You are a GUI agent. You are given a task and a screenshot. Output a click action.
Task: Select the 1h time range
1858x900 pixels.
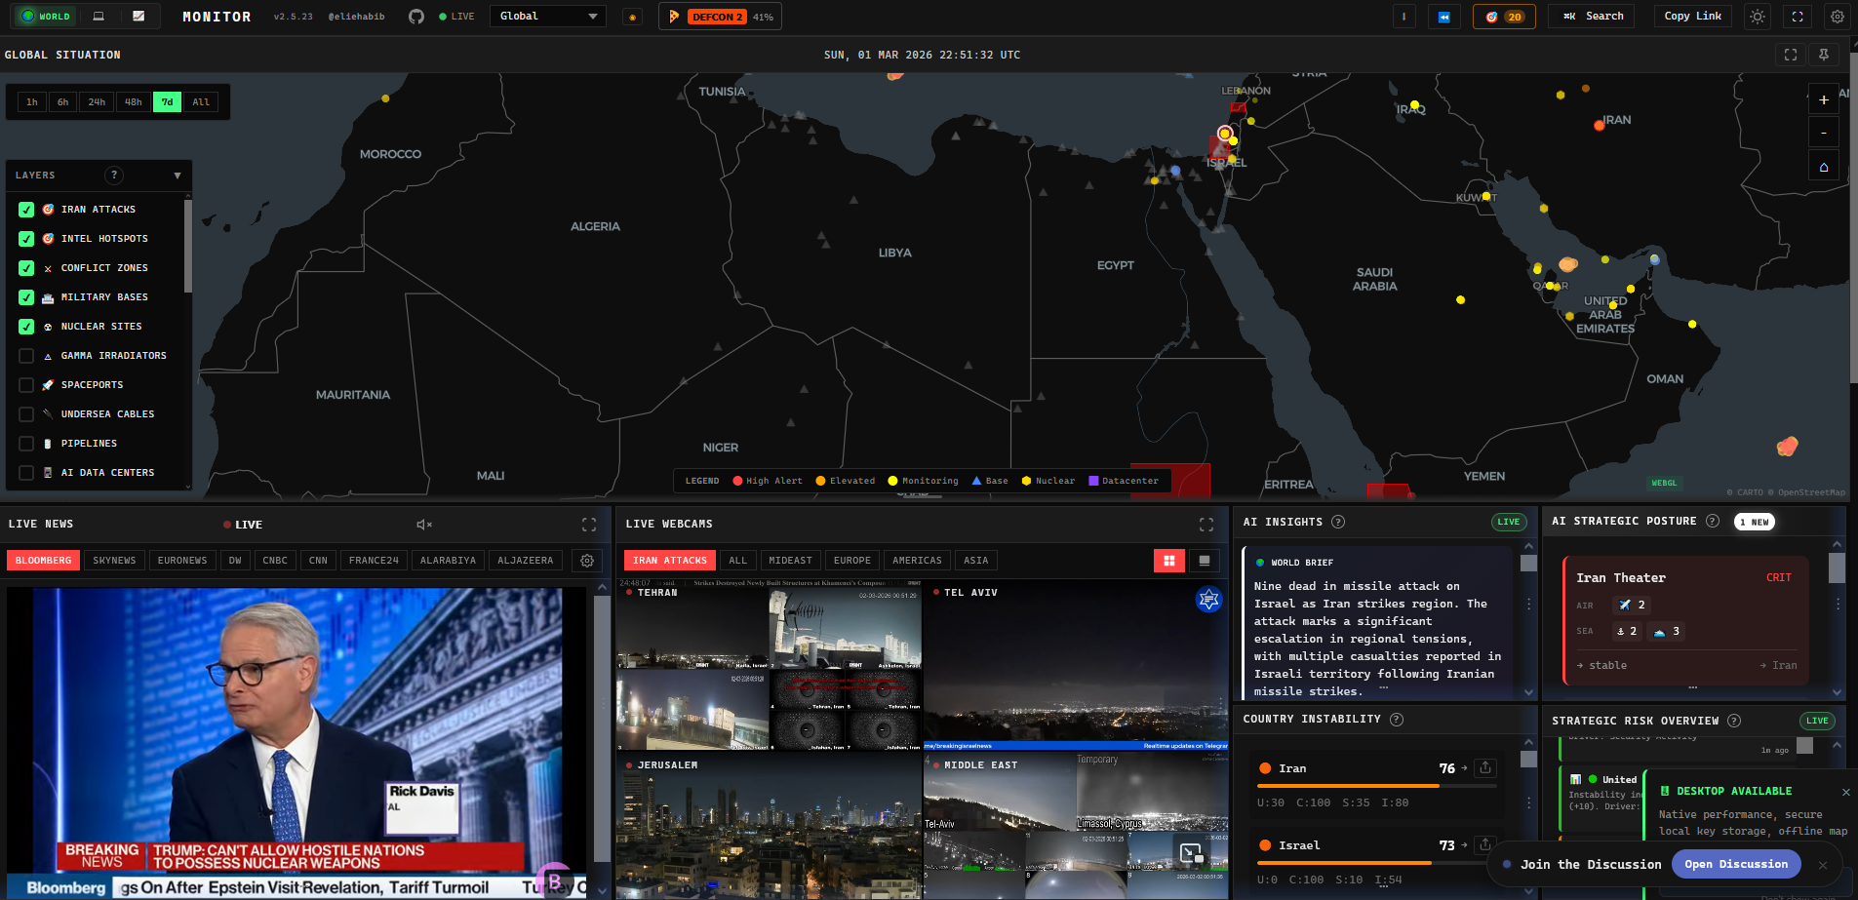[x=32, y=102]
